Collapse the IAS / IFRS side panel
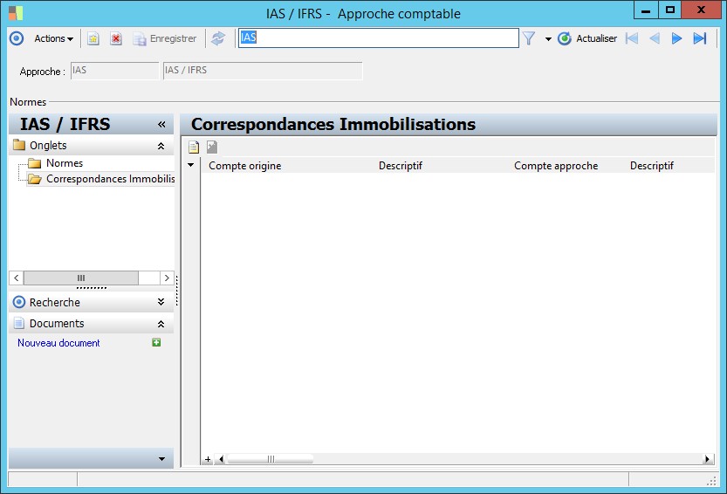Viewport: 727px width, 494px height. click(x=161, y=124)
